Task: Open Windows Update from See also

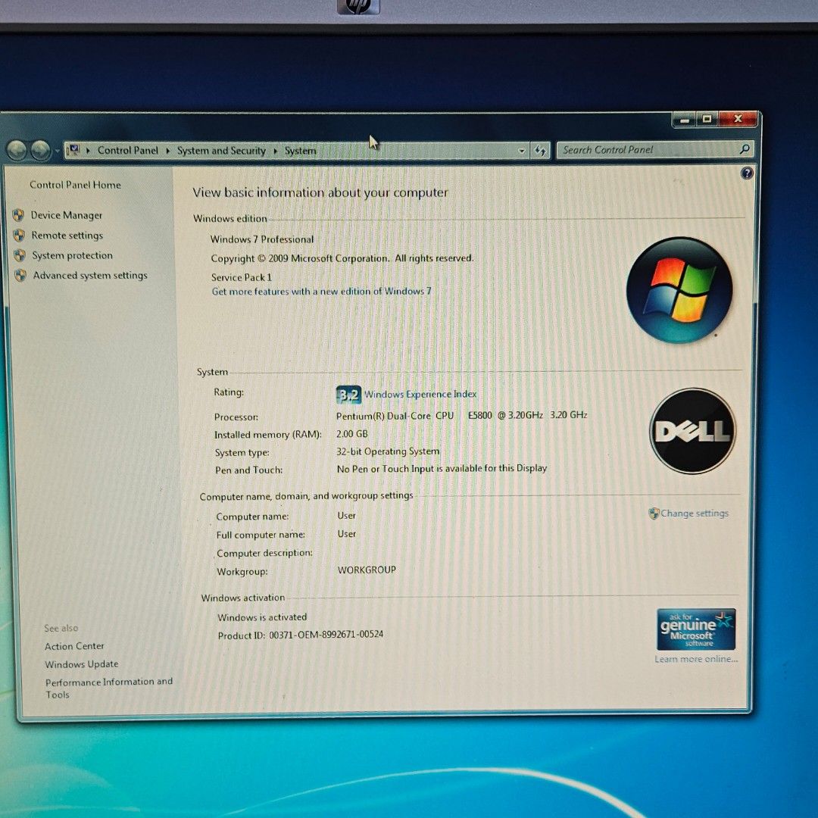Action: coord(81,664)
